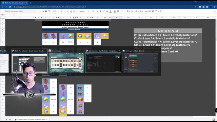Click the horizontal scrollbar above the sheet tabs
The width and height of the screenshot is (217, 122).
click(x=100, y=117)
